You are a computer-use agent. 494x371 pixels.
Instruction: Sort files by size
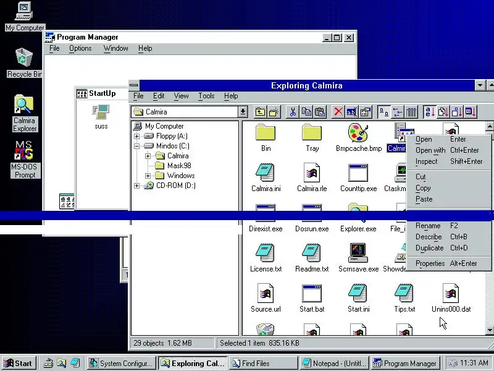click(457, 112)
